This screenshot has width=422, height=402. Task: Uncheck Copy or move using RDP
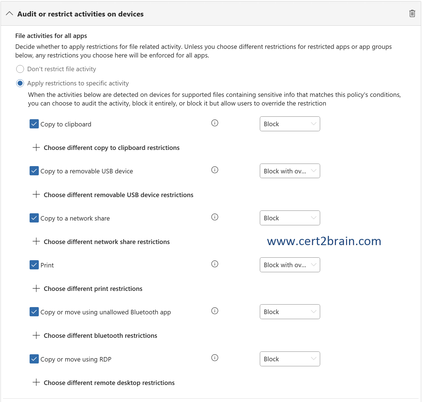click(34, 359)
